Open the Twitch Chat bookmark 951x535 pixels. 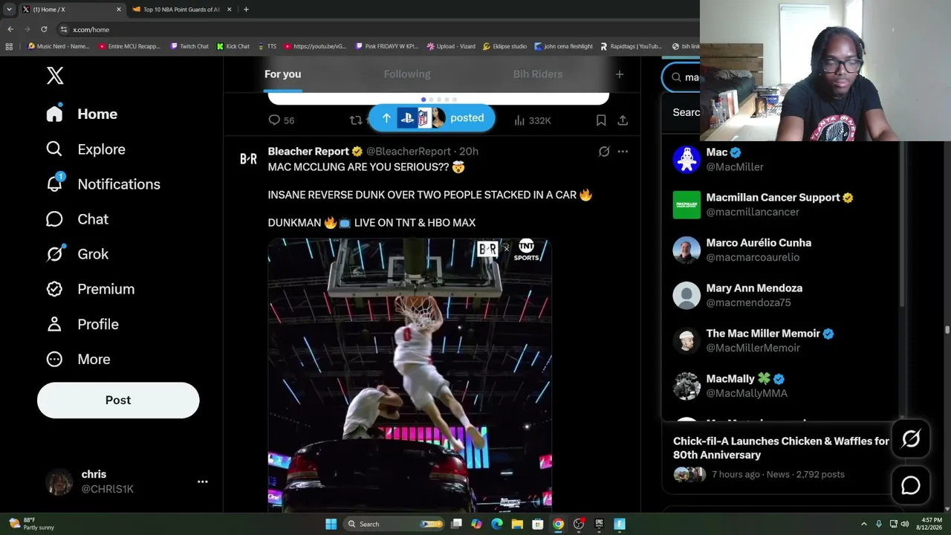[x=189, y=47]
